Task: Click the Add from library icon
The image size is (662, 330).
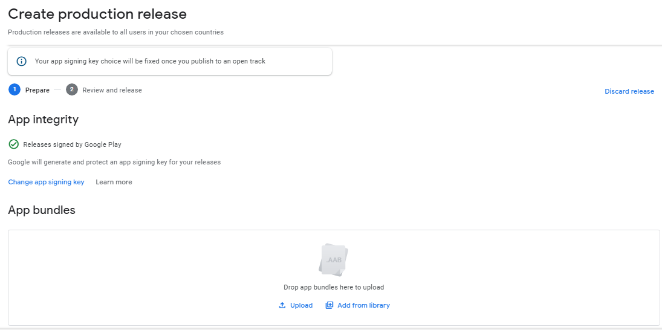Action: (329, 305)
